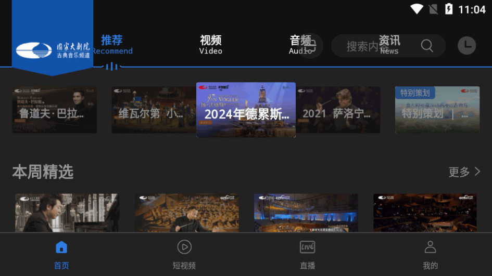Image resolution: width=492 pixels, height=276 pixels.
Task: Open the 我的 profile tab
Action: pyautogui.click(x=430, y=255)
